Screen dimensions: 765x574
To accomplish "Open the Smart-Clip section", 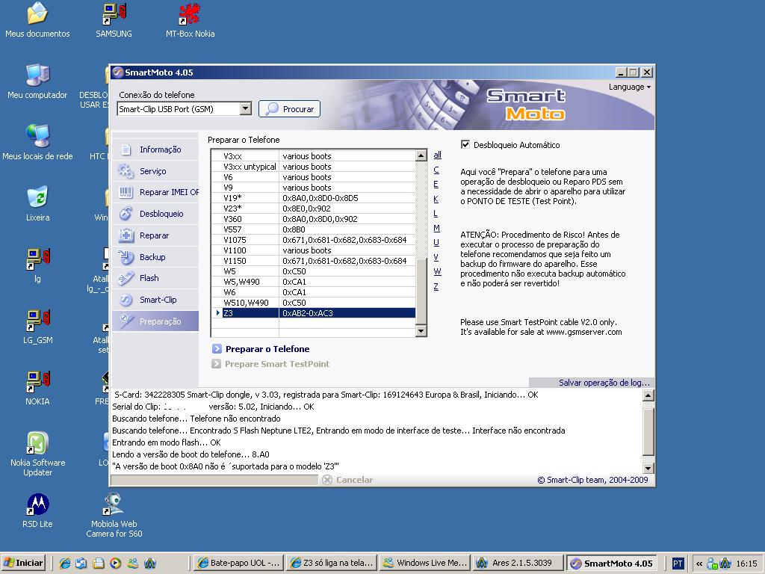I will point(155,300).
